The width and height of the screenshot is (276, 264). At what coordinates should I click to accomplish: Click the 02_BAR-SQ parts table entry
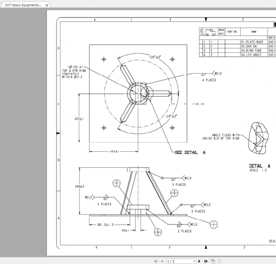coord(249,46)
